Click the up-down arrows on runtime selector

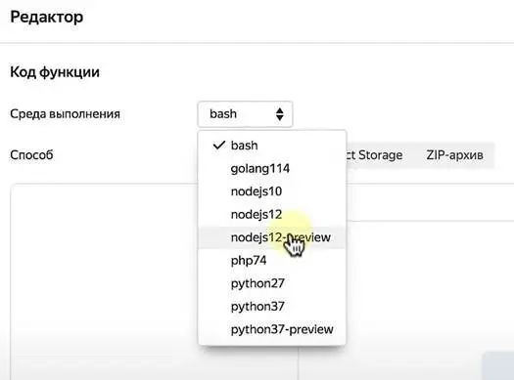click(280, 114)
